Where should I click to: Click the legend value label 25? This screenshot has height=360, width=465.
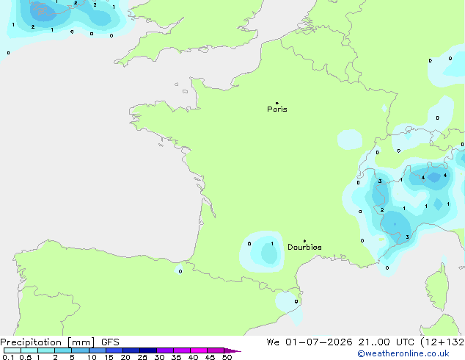(142, 357)
